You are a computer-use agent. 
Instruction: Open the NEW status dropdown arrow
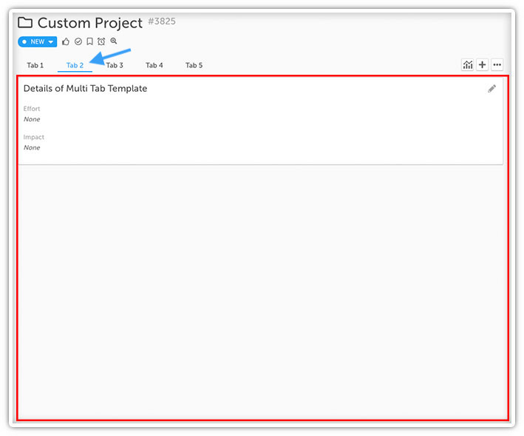pyautogui.click(x=51, y=42)
